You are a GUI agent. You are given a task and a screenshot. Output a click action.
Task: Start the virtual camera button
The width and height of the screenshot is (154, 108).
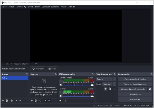pyautogui.click(x=133, y=89)
